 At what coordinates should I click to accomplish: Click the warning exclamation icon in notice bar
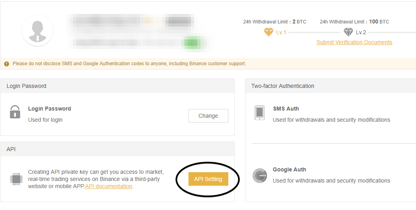[7, 64]
